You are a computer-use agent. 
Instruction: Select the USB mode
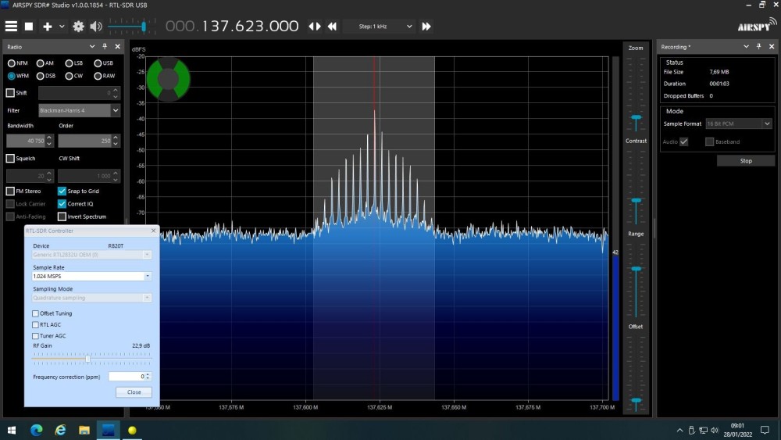[98, 63]
